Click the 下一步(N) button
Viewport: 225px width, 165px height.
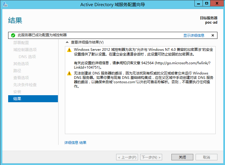point(151,157)
